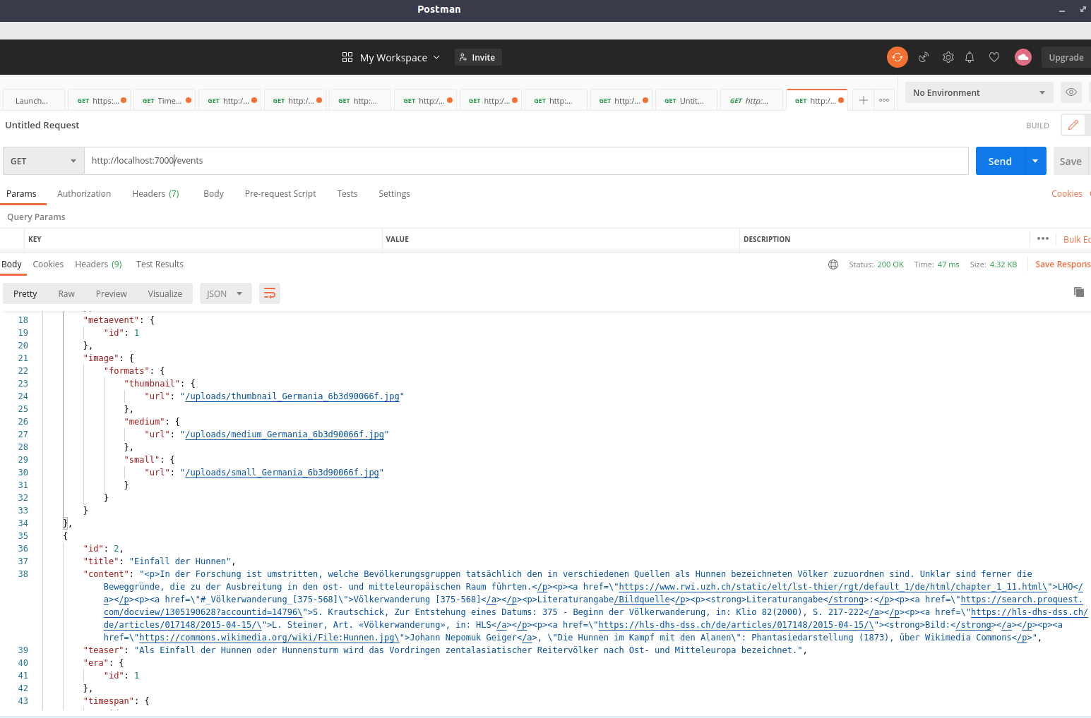
Task: Switch response view to Raw
Action: tap(66, 293)
